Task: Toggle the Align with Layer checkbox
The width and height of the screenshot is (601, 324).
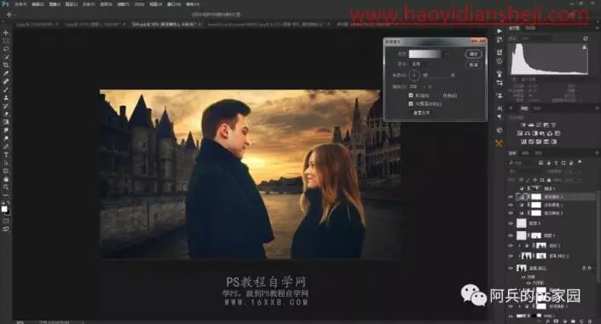Action: point(411,103)
